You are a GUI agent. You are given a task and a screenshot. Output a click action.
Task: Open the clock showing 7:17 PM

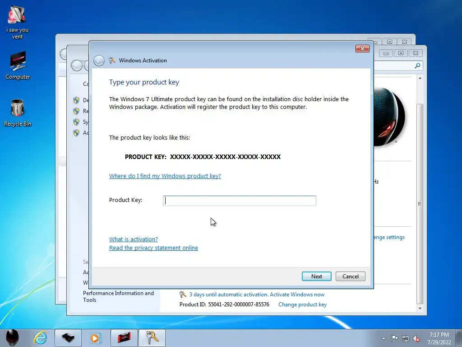439,338
